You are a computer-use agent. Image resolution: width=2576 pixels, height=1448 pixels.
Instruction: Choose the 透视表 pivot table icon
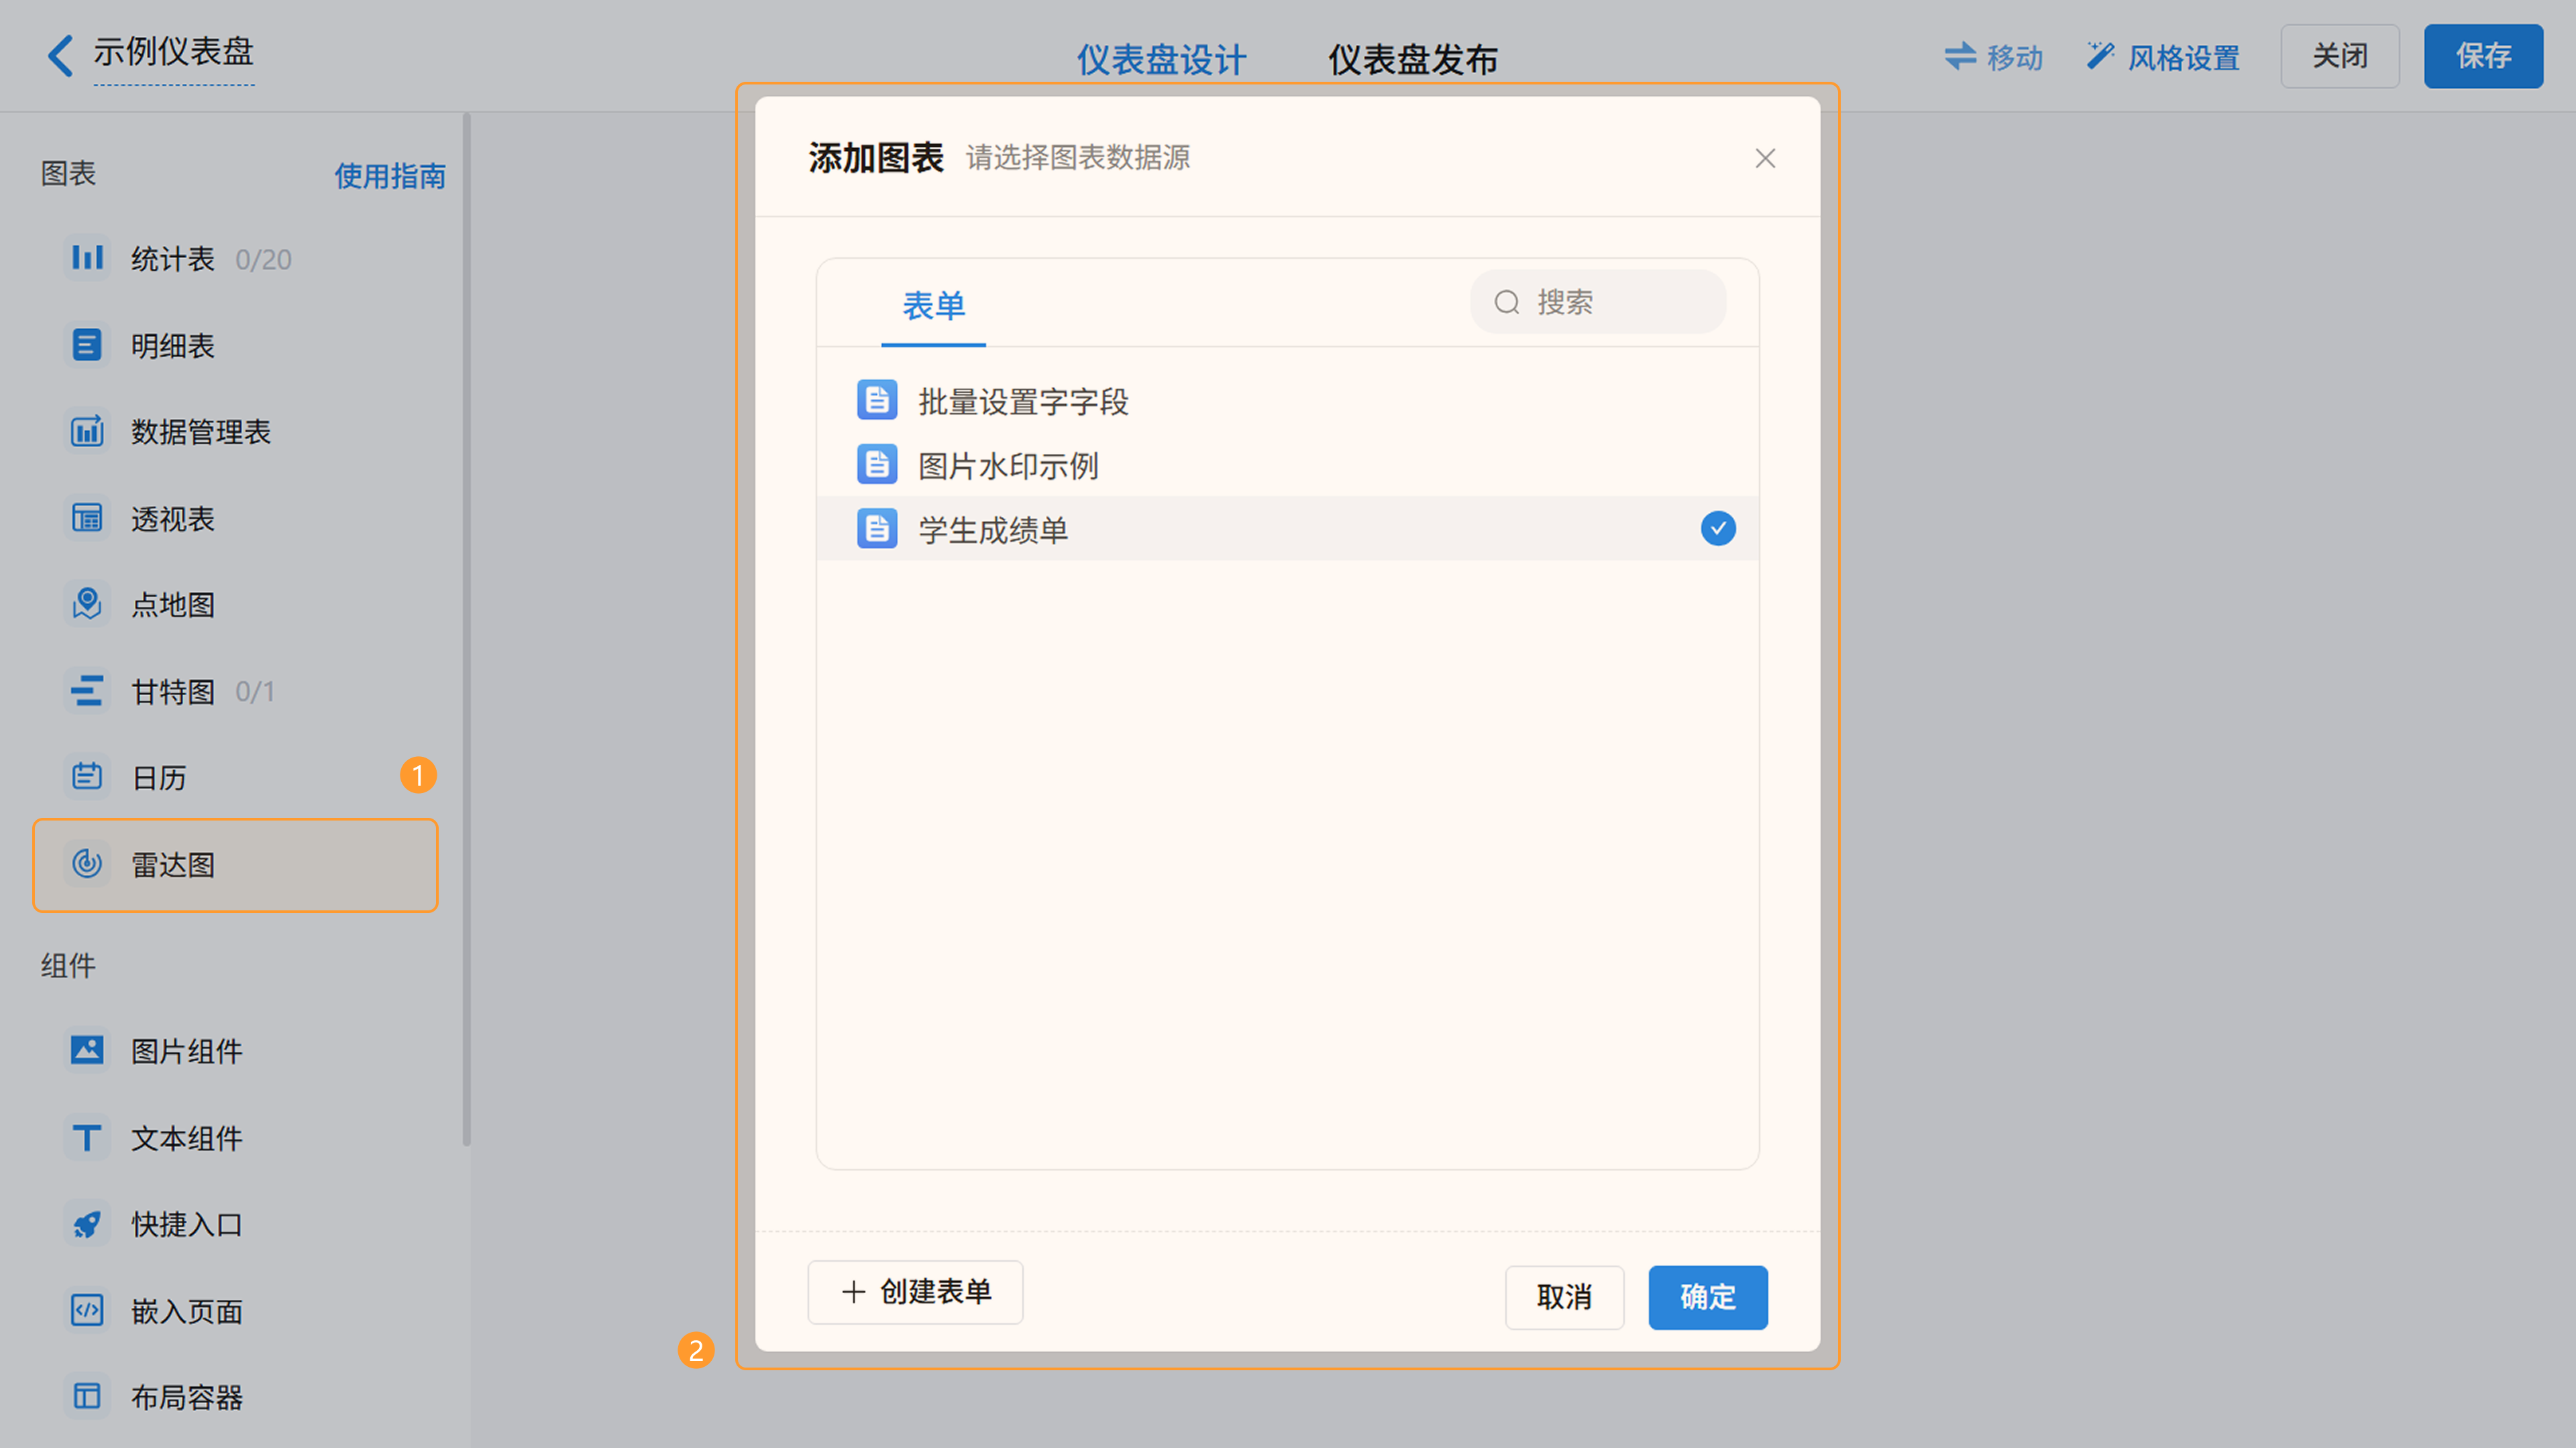[87, 518]
